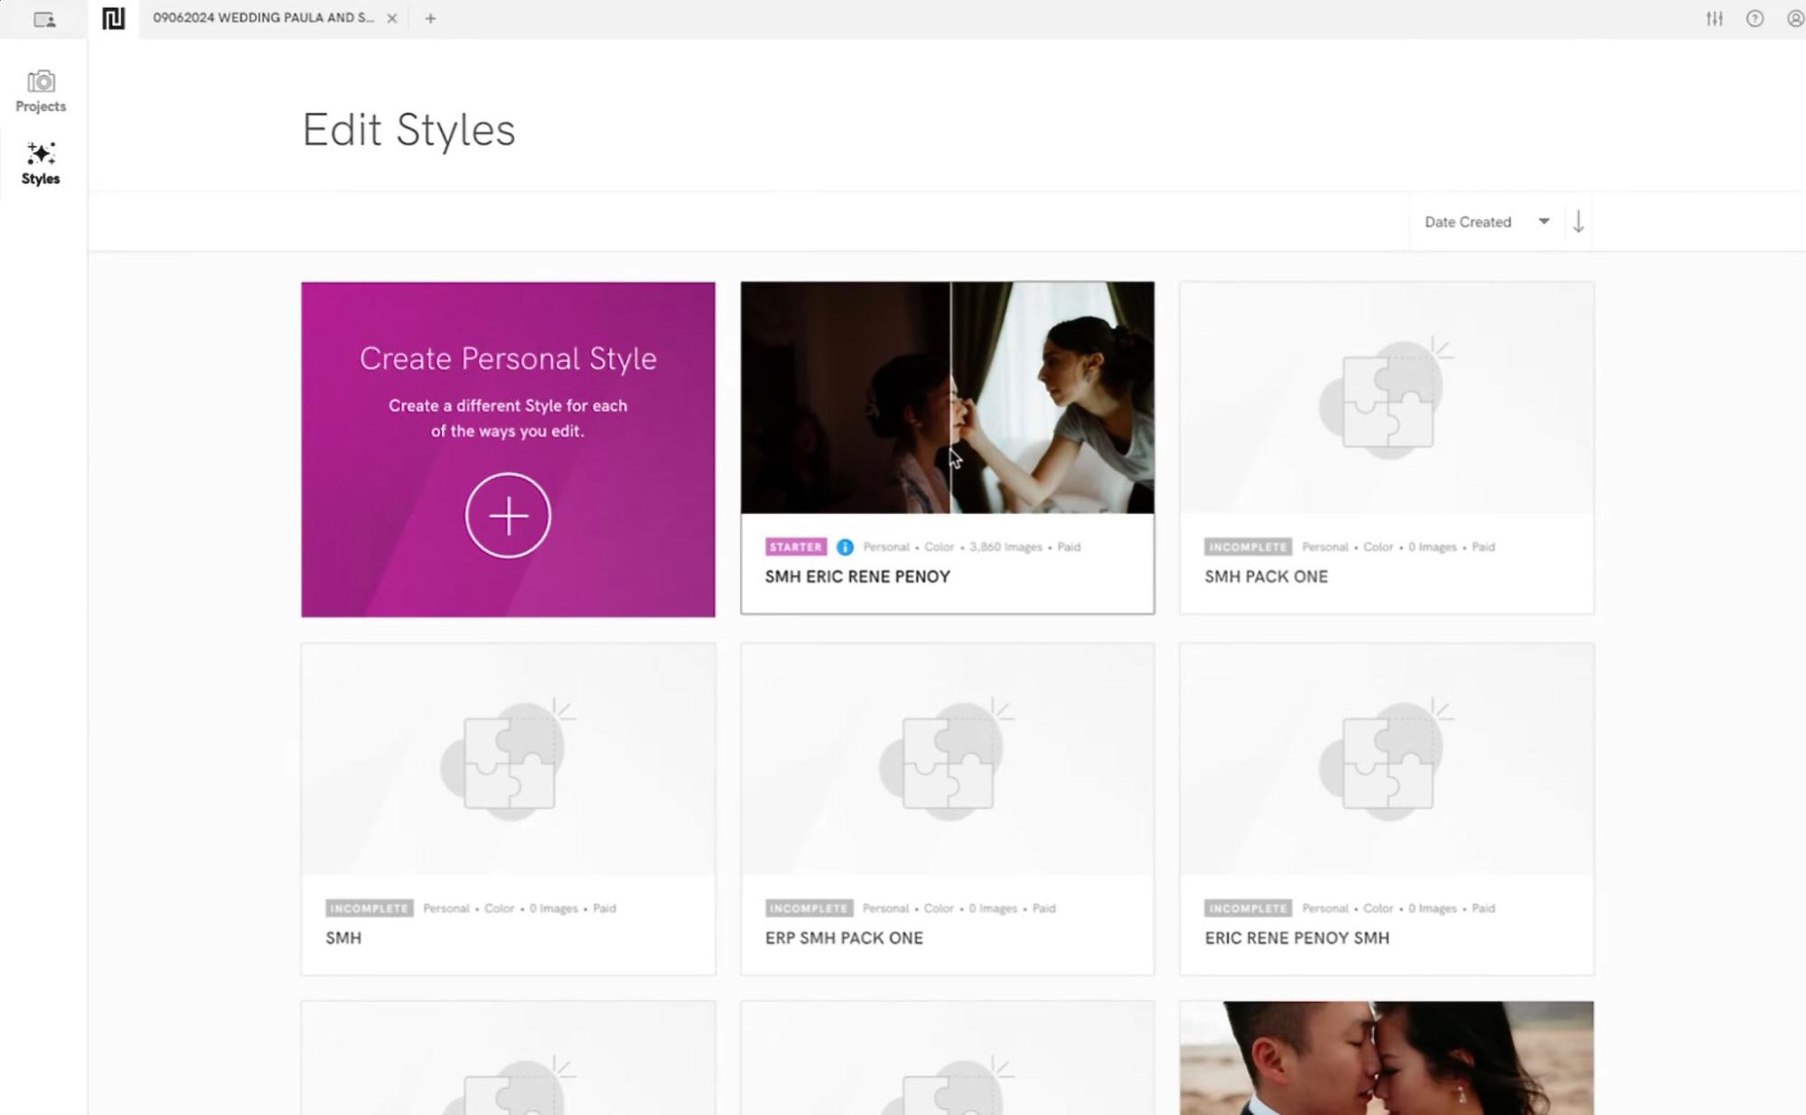
Task: Click puzzle placeholder icon on ERIC RENE PENOY SMH
Action: 1385,759
